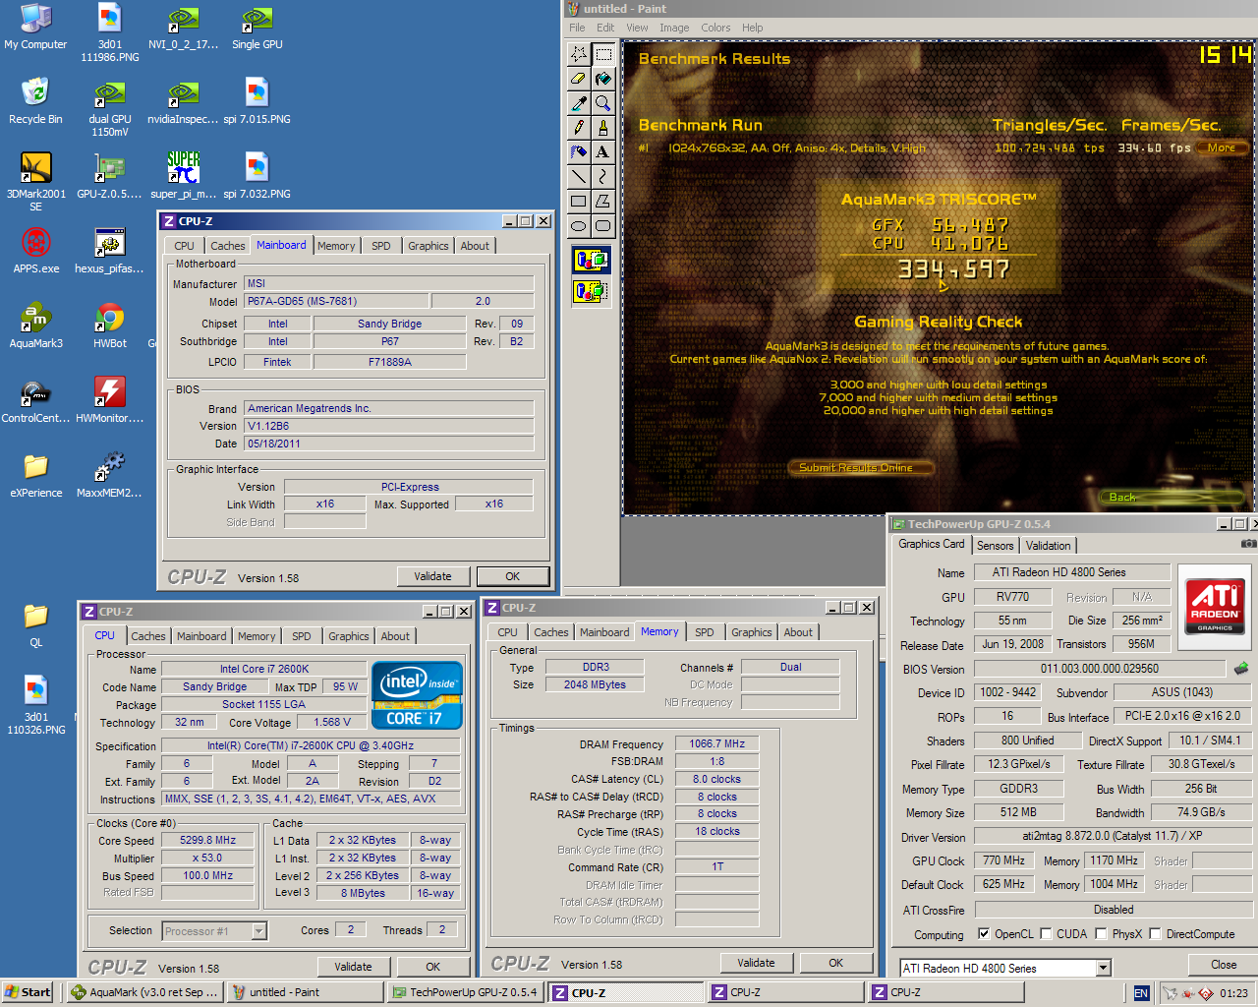Image resolution: width=1258 pixels, height=1007 pixels.
Task: Expand the ATI Radeon HD 4800 Series dropdown
Action: (x=1103, y=968)
